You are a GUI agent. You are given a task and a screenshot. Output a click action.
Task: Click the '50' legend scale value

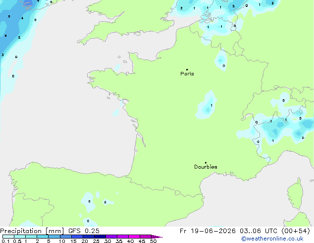pyautogui.click(x=153, y=241)
